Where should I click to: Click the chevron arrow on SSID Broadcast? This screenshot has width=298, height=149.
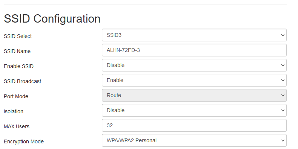click(x=283, y=80)
